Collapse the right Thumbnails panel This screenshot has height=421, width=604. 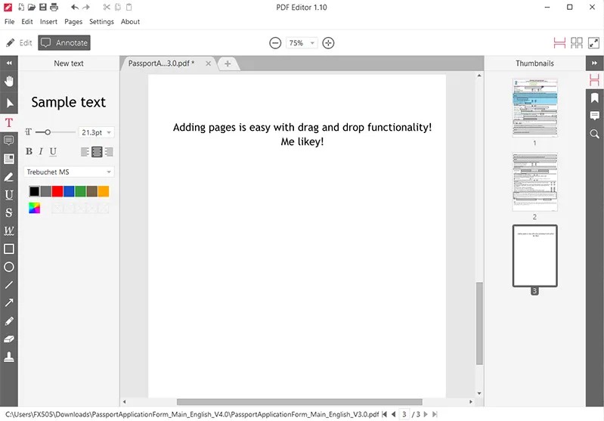(x=594, y=63)
